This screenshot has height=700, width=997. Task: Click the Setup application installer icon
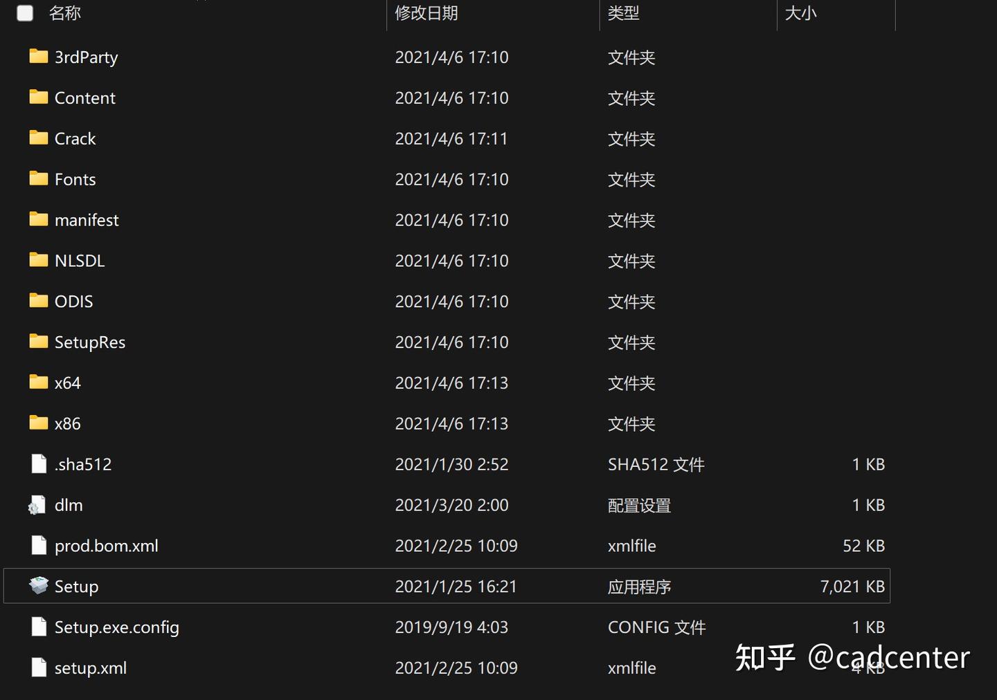click(39, 586)
